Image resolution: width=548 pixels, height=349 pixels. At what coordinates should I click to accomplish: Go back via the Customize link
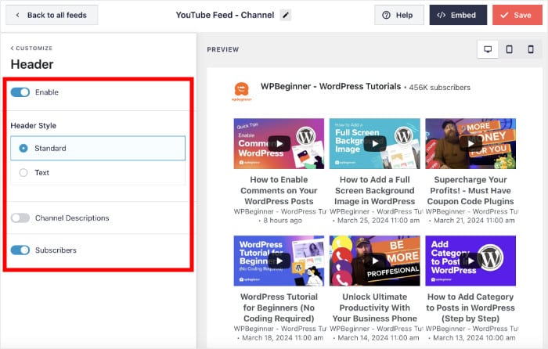(31, 49)
